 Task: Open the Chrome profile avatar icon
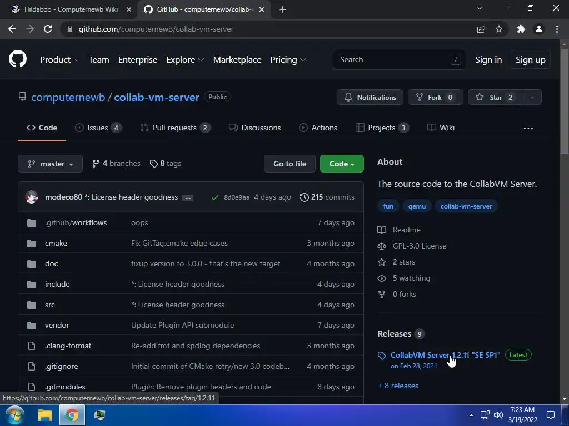tap(539, 29)
